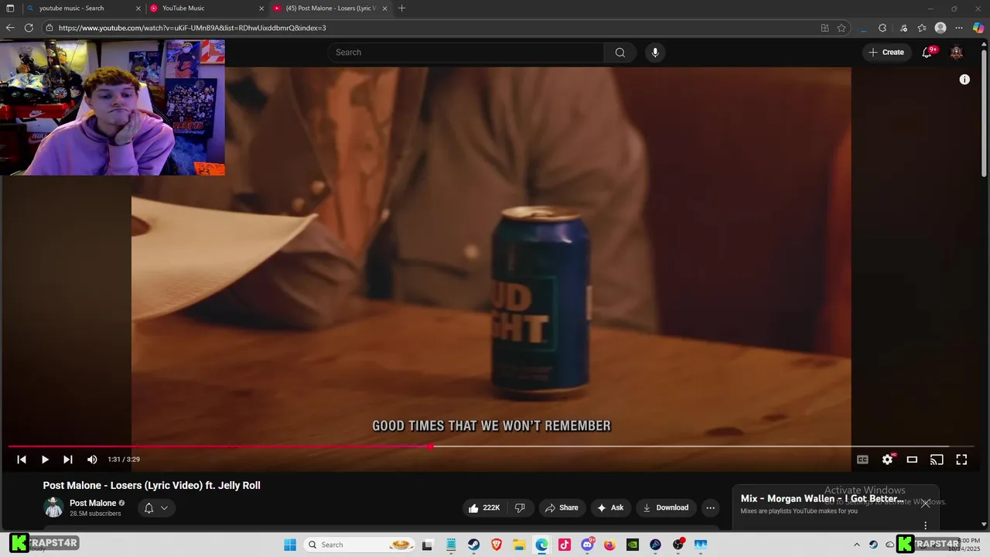Toggle closed captions on the player
This screenshot has width=990, height=557.
point(862,460)
